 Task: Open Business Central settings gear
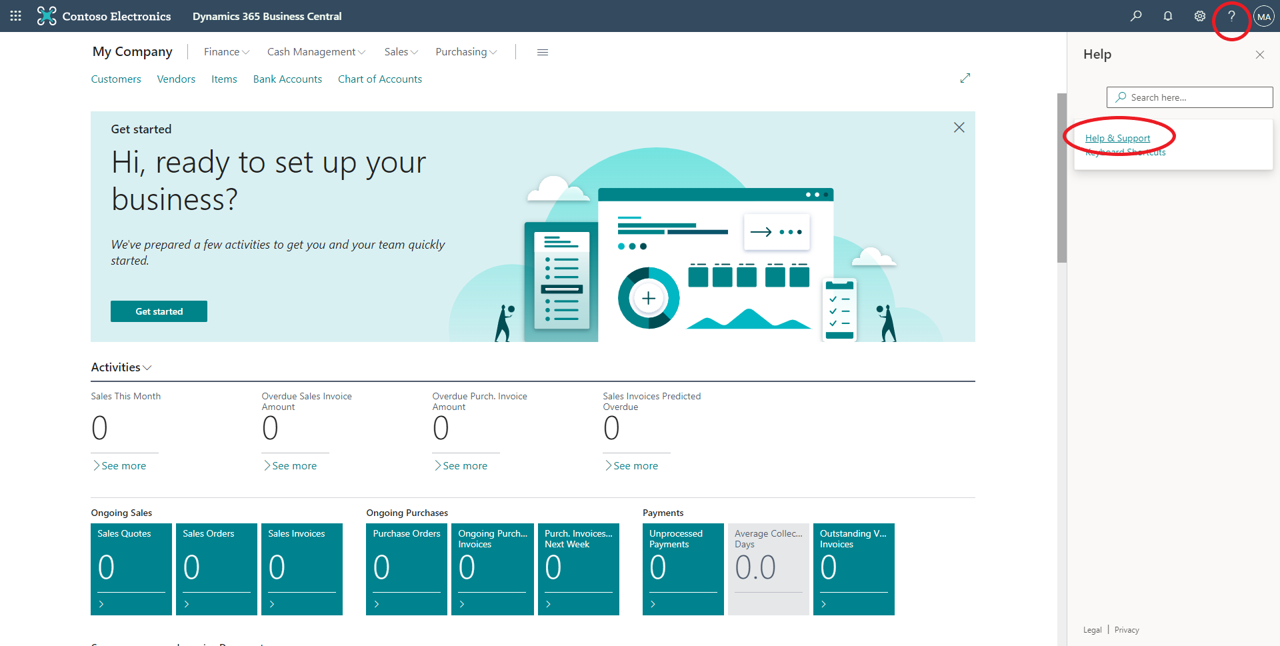(x=1199, y=15)
